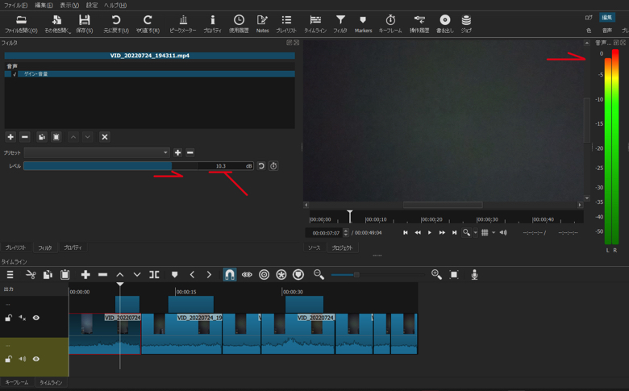Record audio with the microphone icon

click(x=474, y=275)
